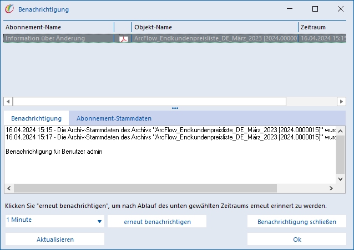Screen dimensions: 354x250
Task: Click the '16.04.2024 15:17' log line
Action: tap(171, 137)
